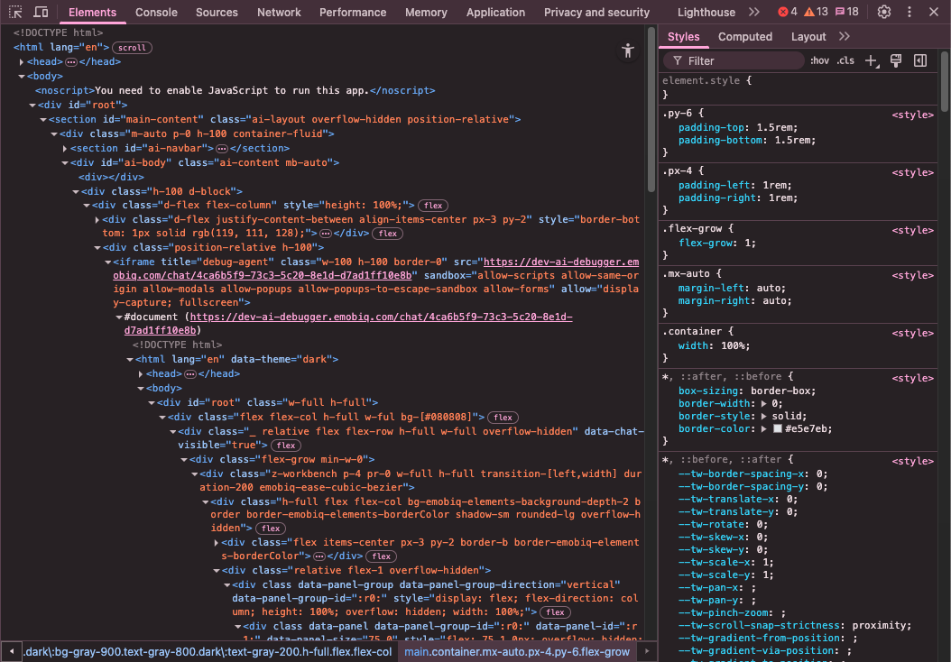951x662 pixels.
Task: Open the iframe src URL link
Action: [559, 262]
